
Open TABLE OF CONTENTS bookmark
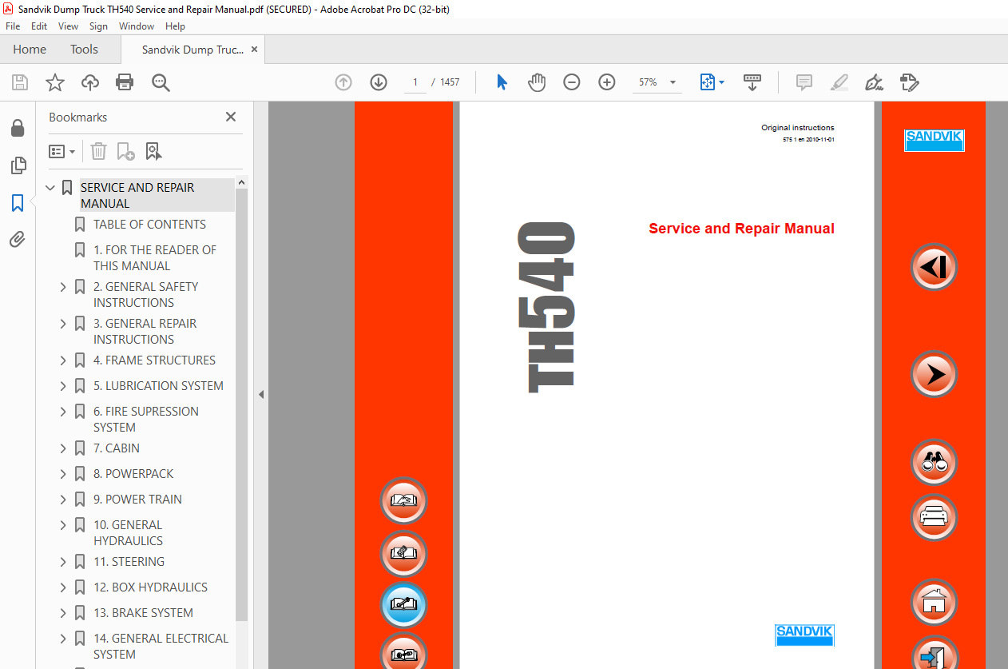tap(149, 225)
